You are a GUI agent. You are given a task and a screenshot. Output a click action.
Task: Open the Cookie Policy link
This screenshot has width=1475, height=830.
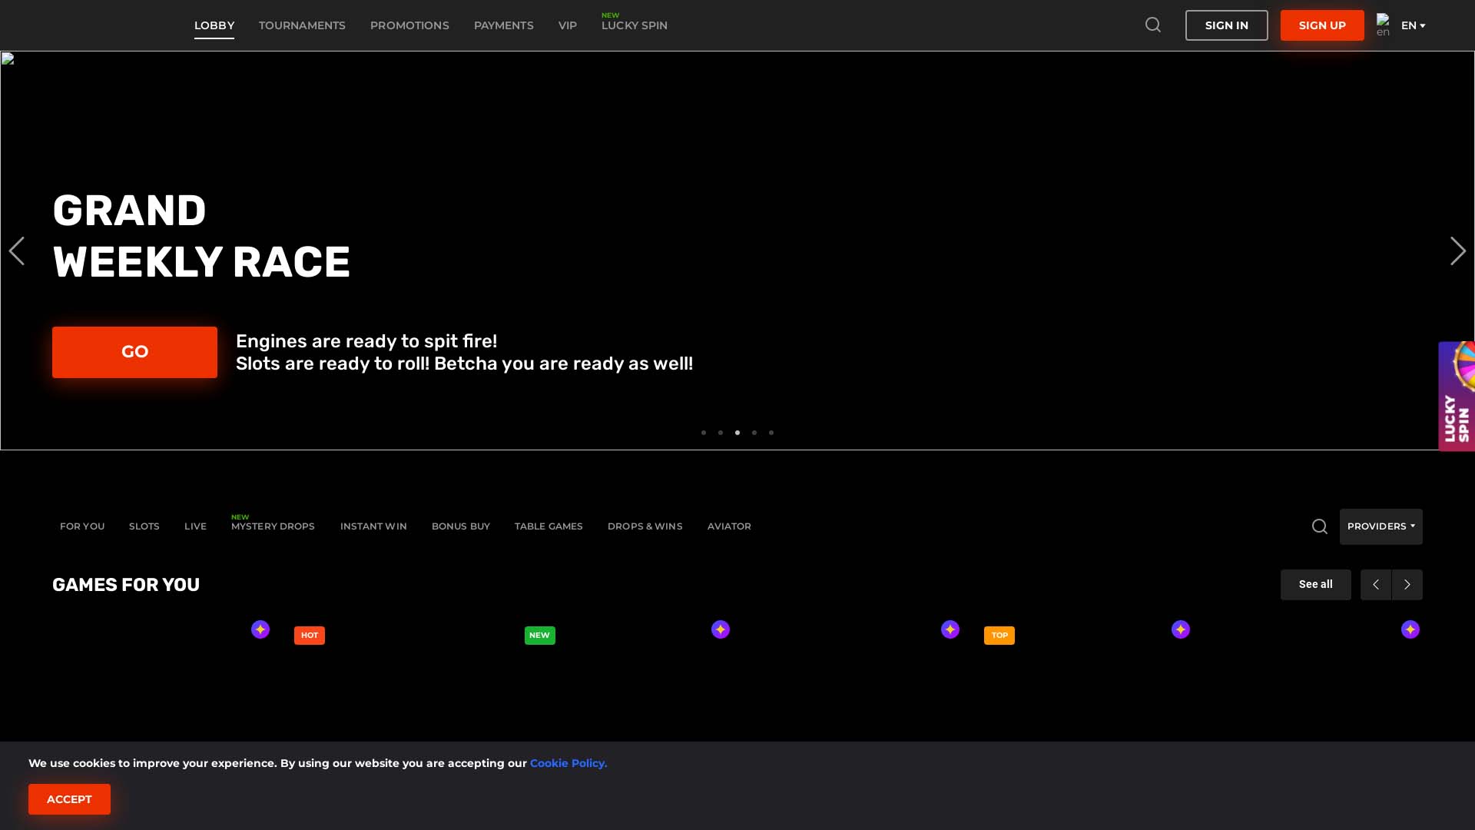(568, 763)
